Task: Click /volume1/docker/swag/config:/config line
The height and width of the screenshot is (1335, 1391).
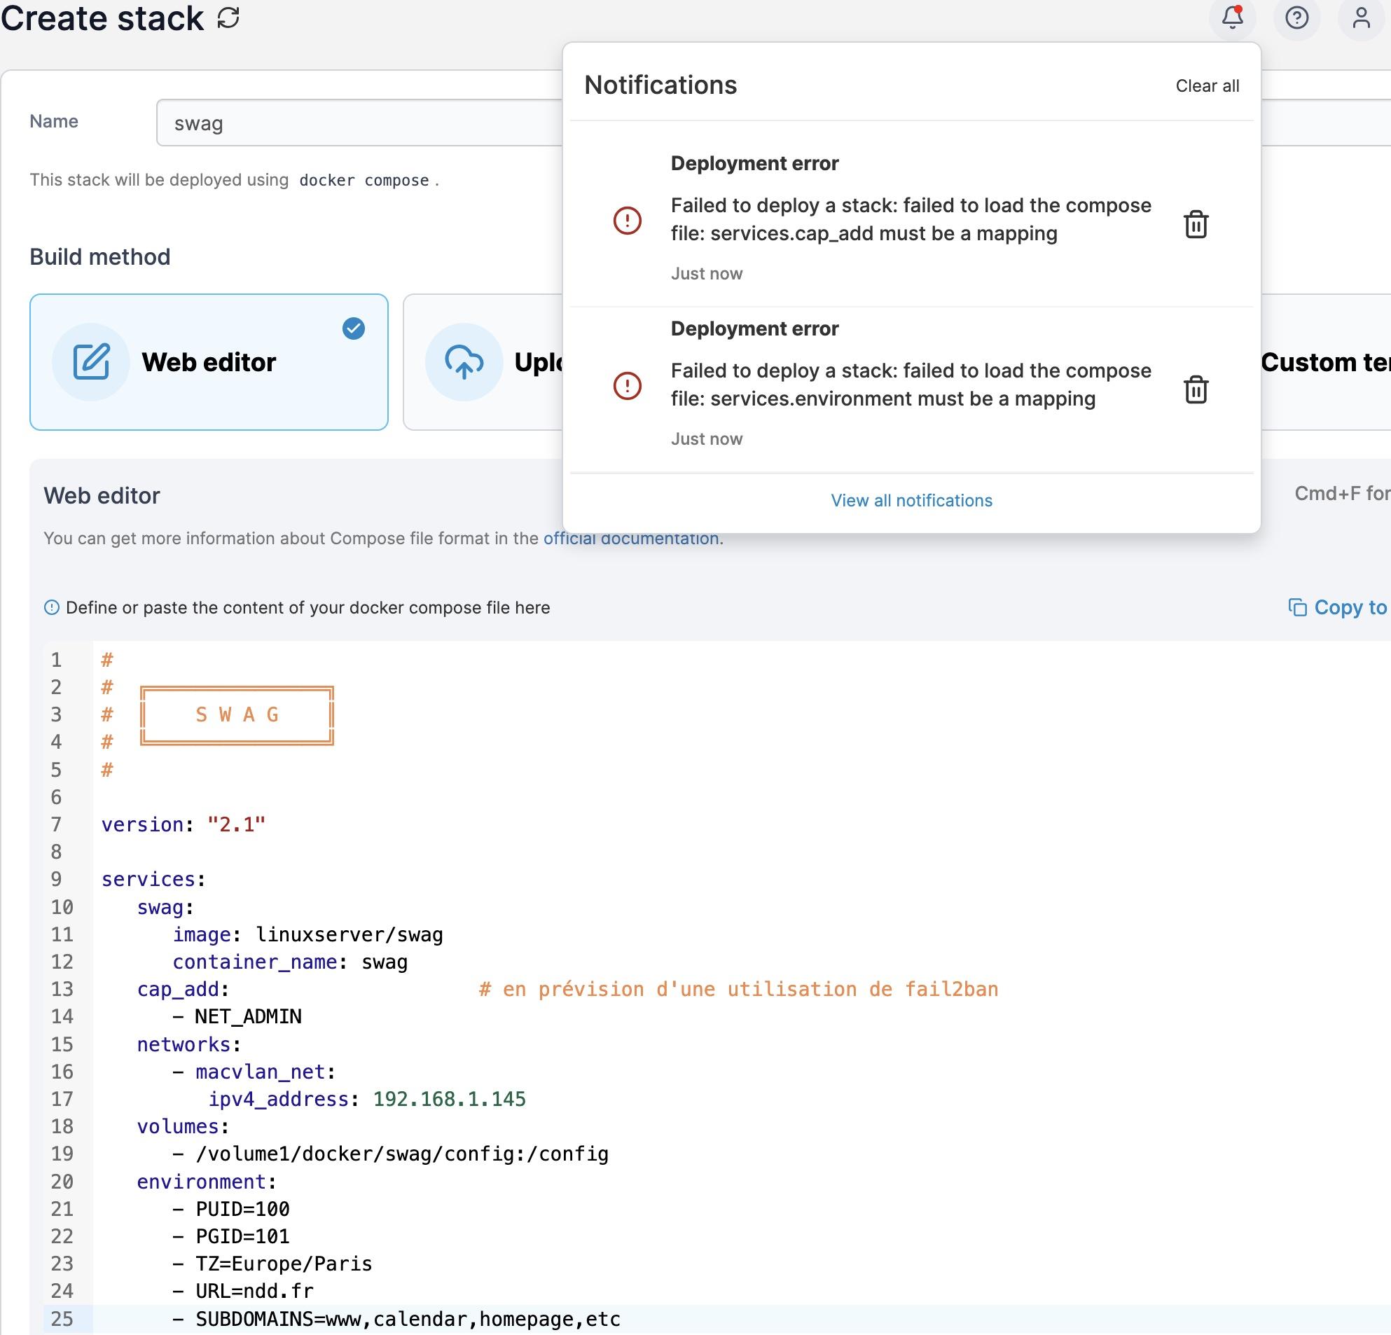Action: (390, 1154)
